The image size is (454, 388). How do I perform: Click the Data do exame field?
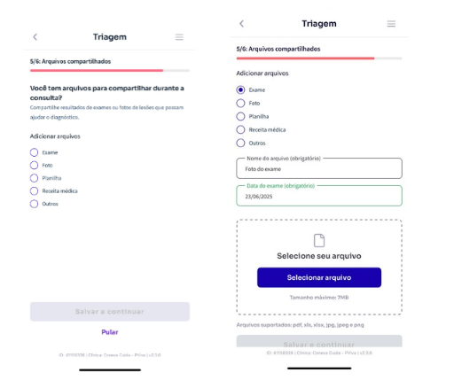coord(319,196)
